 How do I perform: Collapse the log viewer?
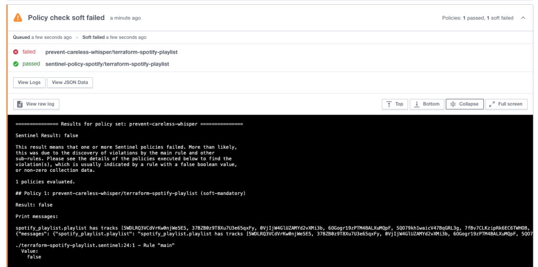pos(464,104)
